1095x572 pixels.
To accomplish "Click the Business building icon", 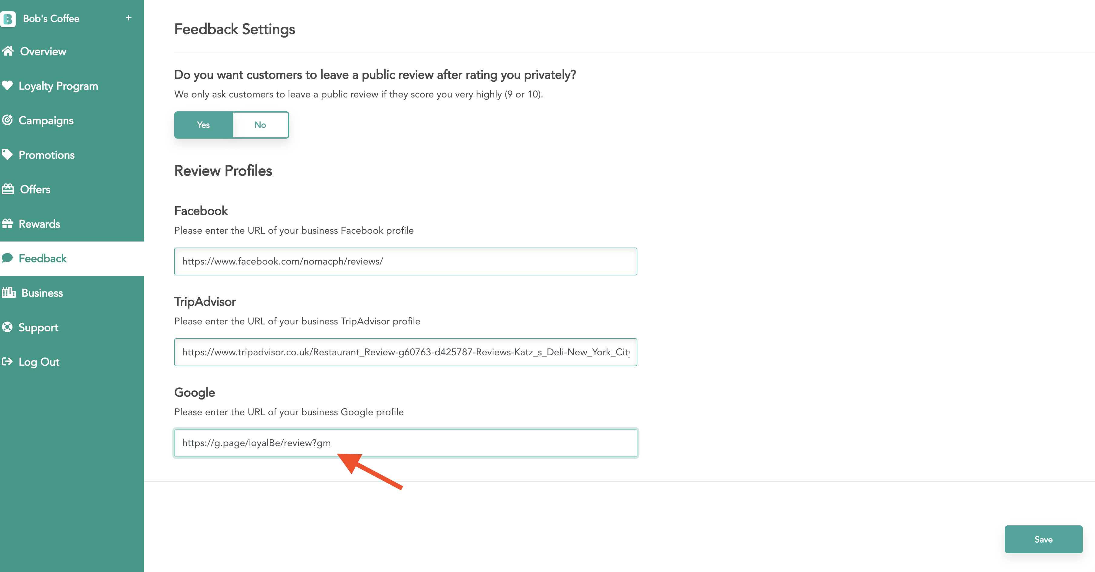I will pyautogui.click(x=8, y=293).
